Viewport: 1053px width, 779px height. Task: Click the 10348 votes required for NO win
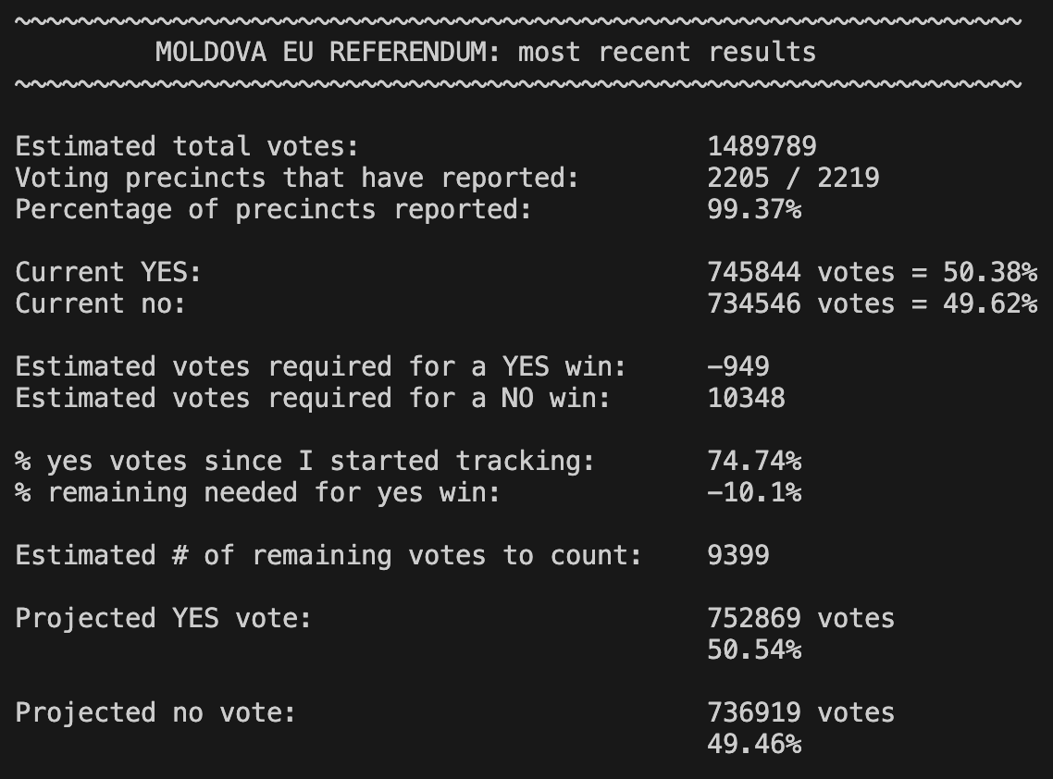746,398
